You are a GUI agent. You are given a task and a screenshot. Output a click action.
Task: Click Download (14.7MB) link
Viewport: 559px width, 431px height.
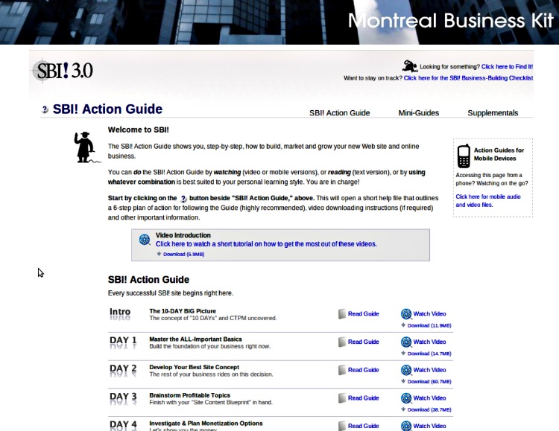429,354
